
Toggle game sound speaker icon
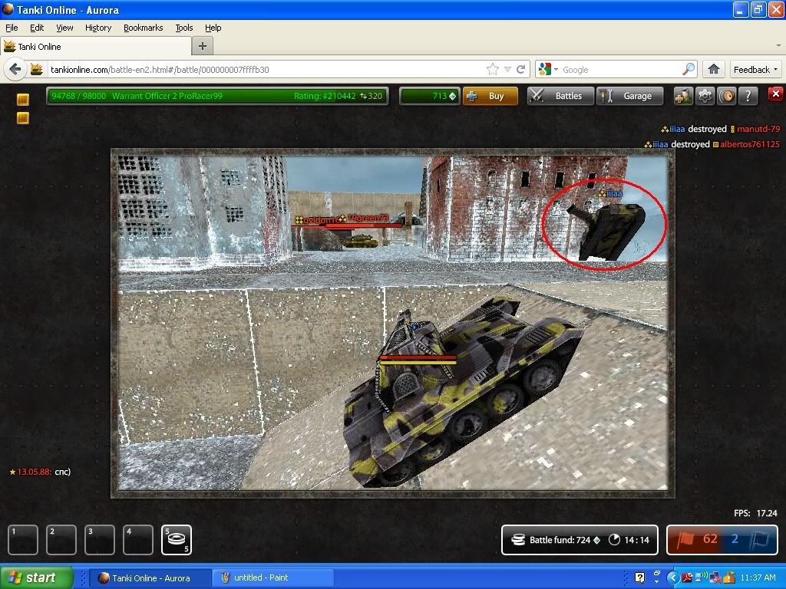tap(726, 96)
